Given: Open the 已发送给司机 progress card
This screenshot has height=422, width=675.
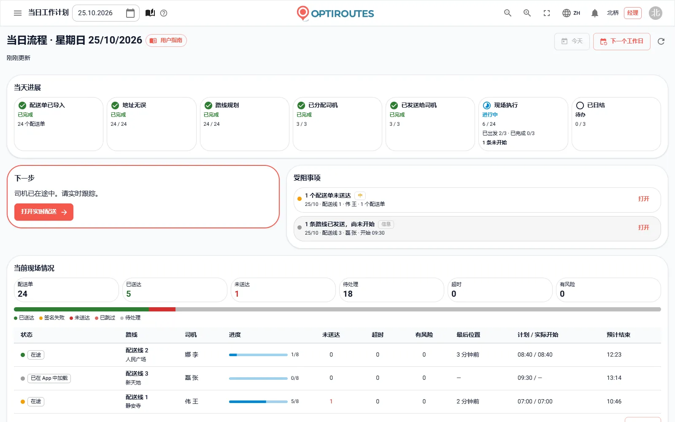Looking at the screenshot, I should [x=430, y=124].
